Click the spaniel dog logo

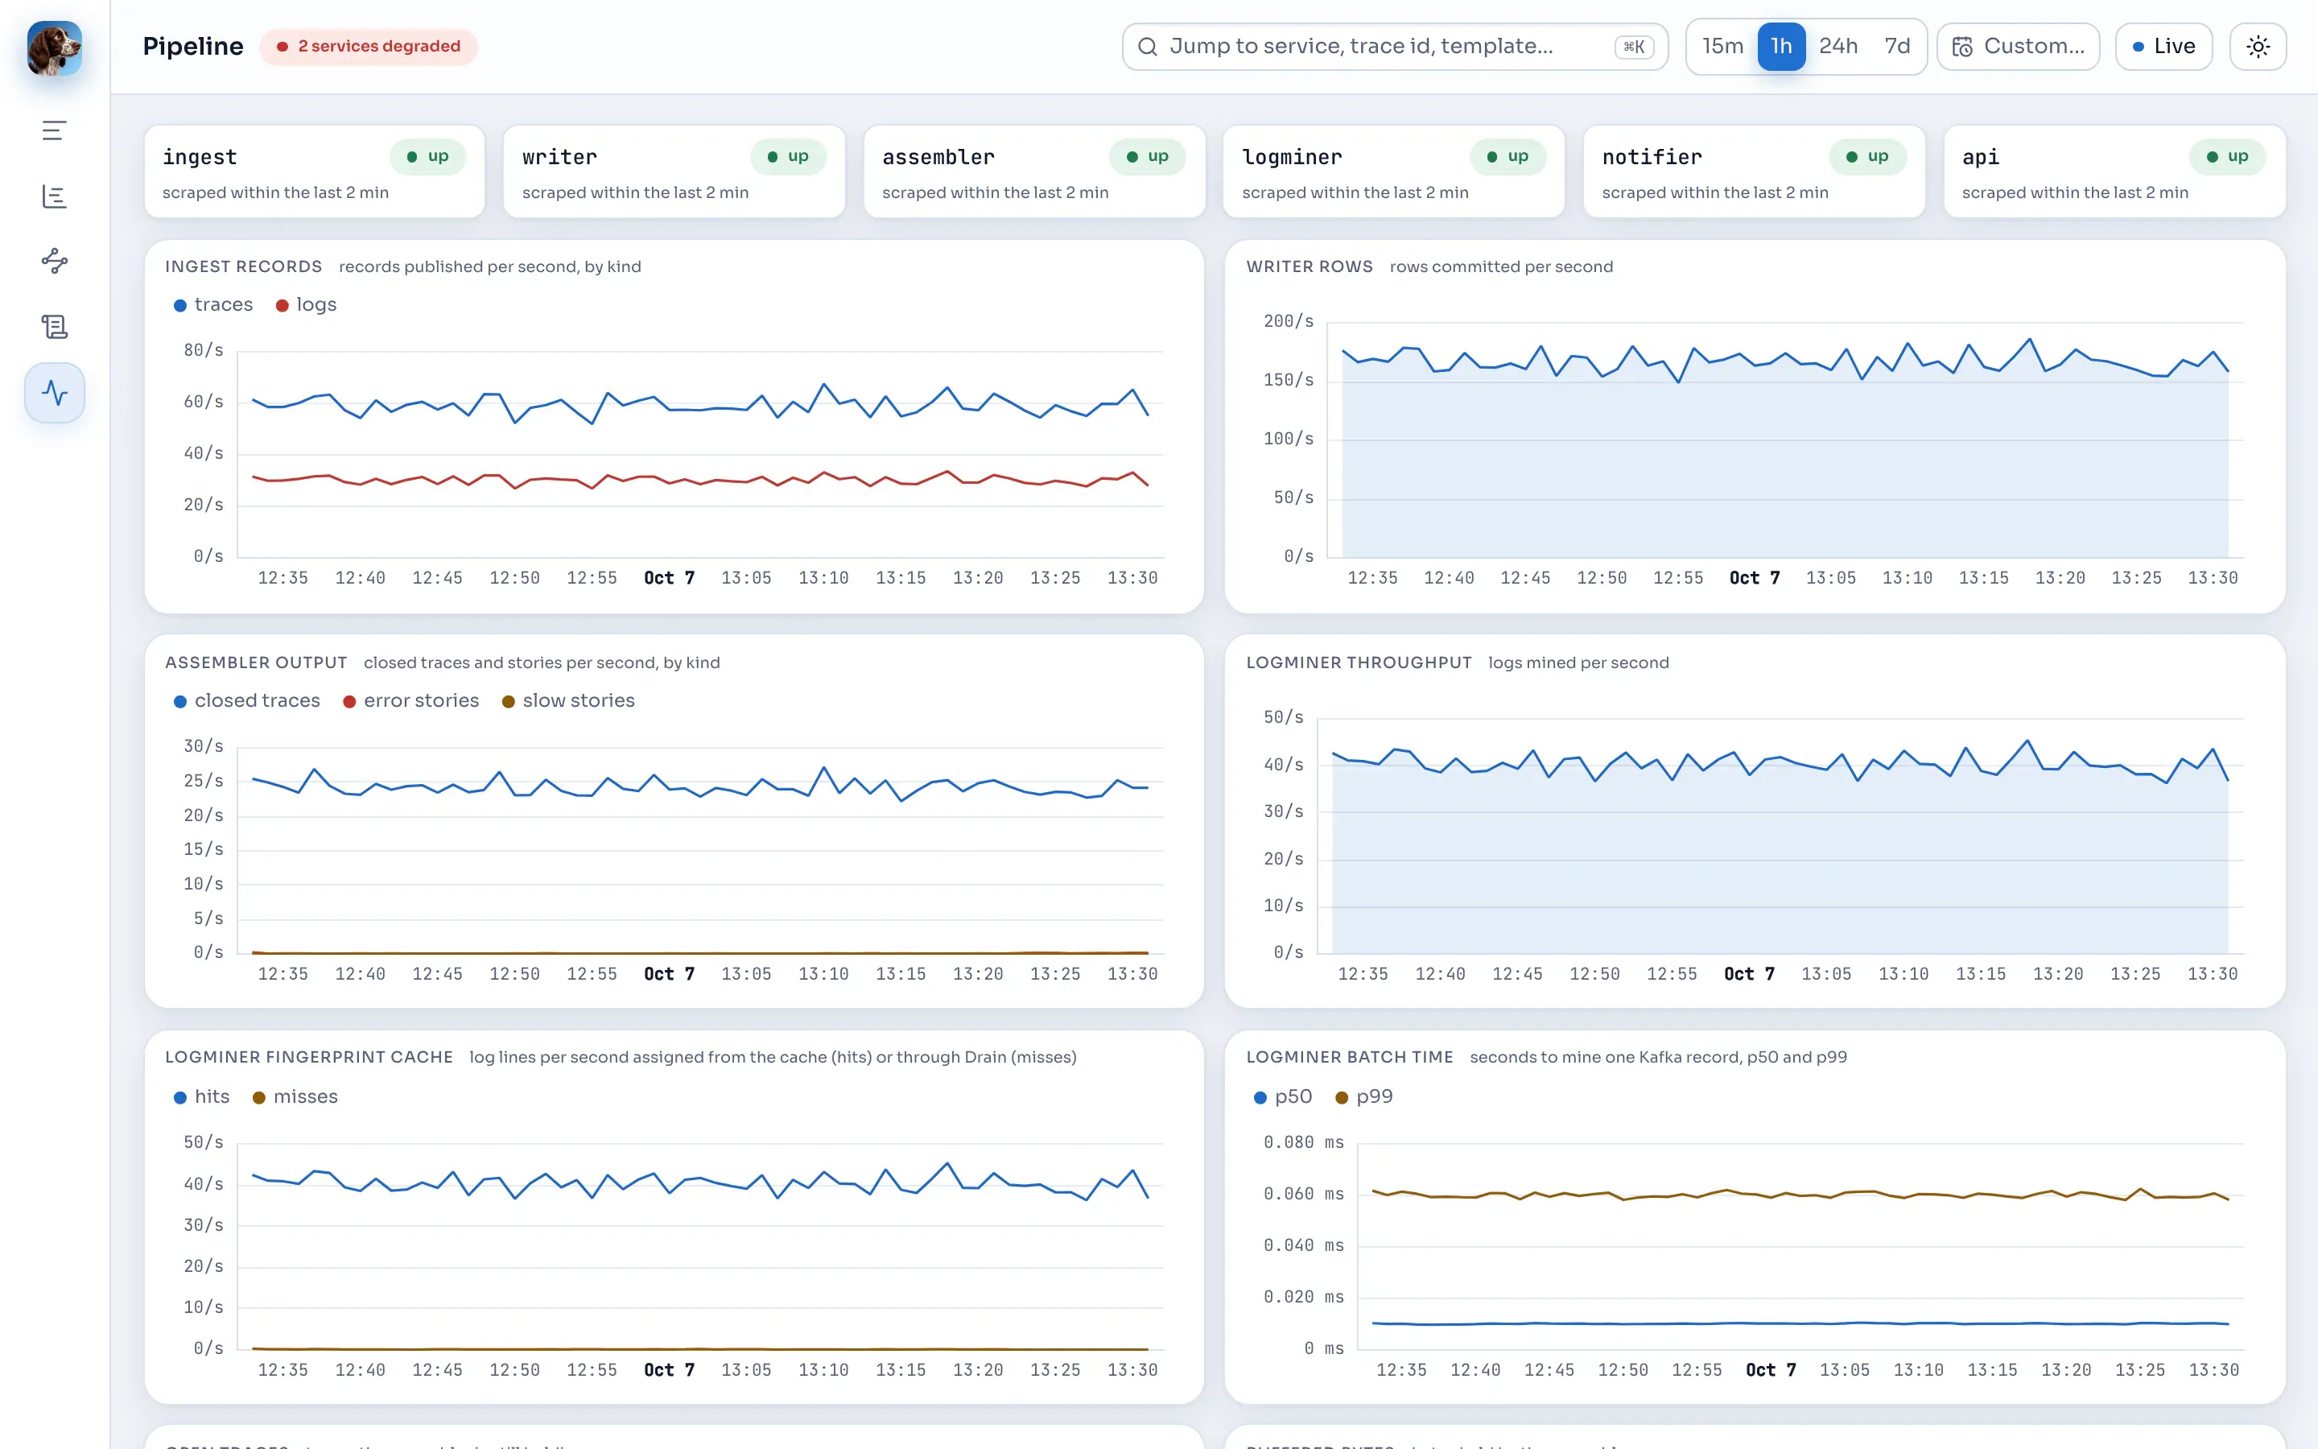pos(55,48)
